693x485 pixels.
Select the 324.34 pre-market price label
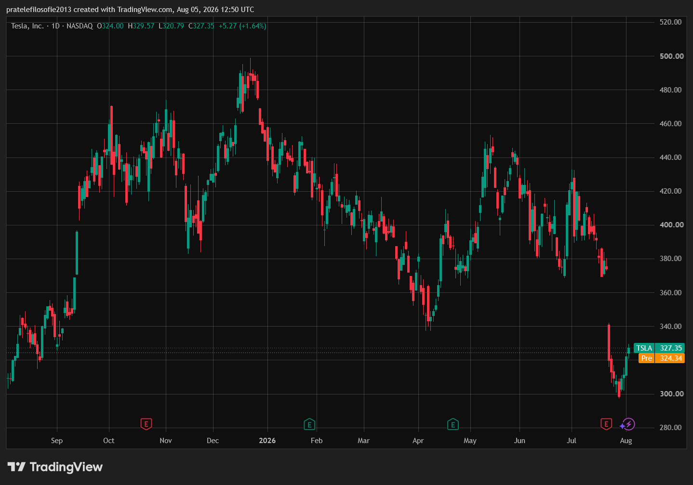[x=670, y=358]
